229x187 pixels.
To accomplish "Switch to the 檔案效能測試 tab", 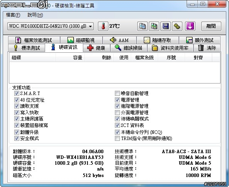I will pos(34,40).
